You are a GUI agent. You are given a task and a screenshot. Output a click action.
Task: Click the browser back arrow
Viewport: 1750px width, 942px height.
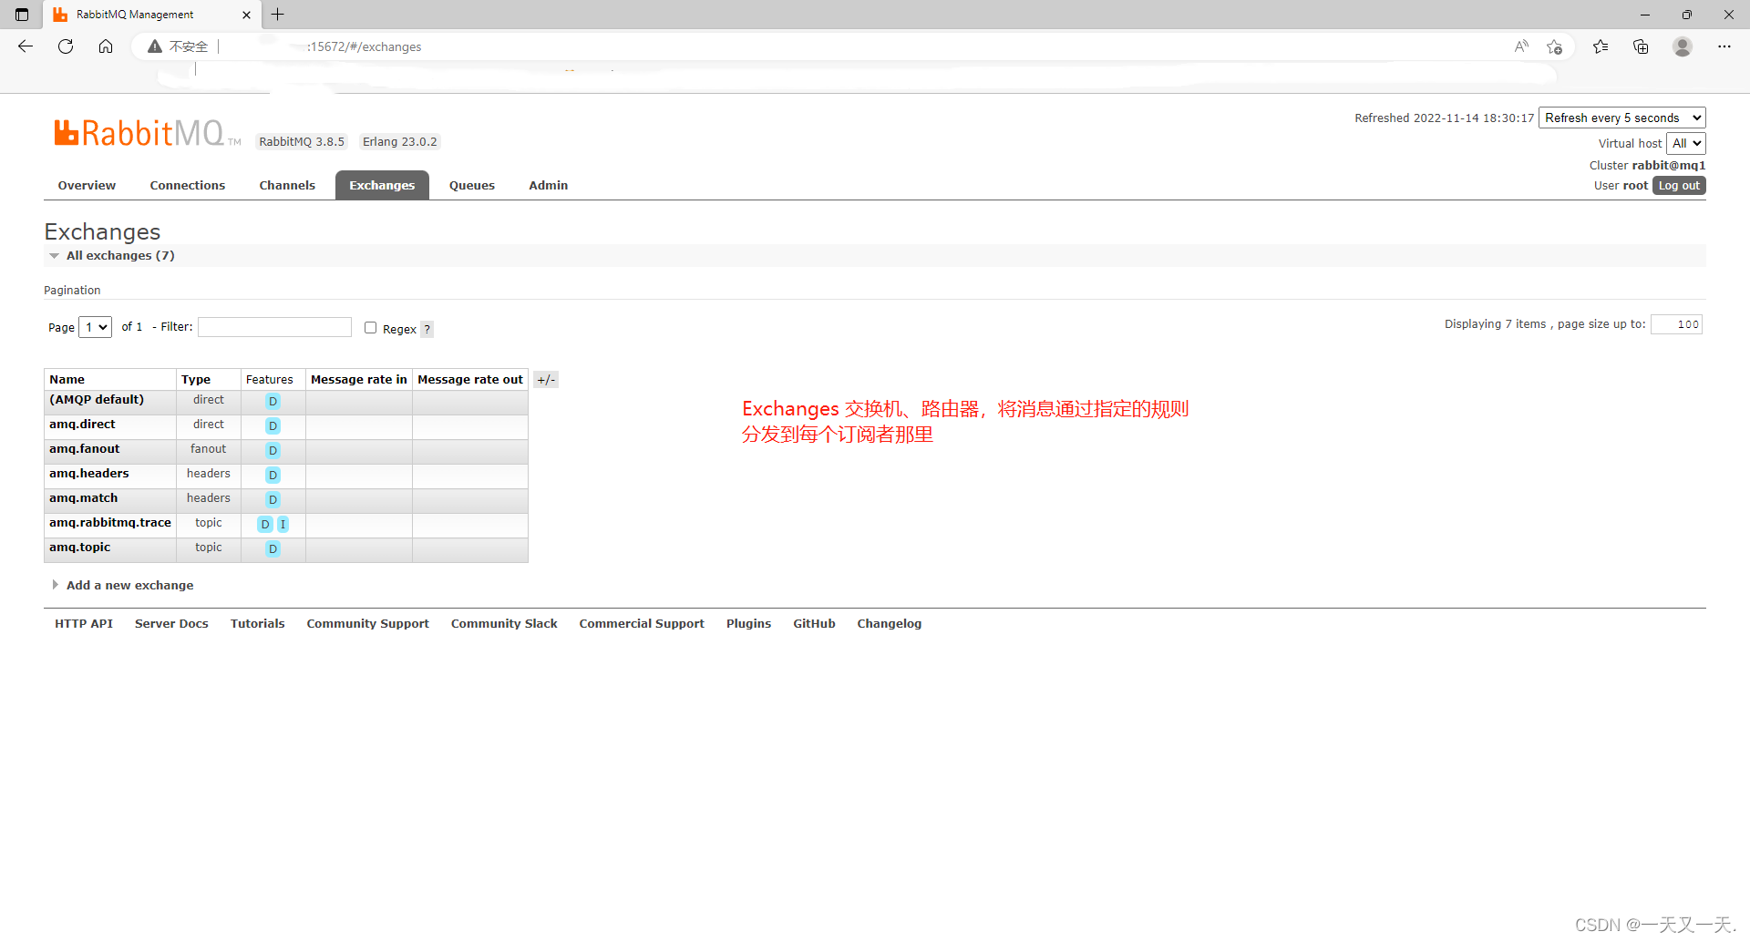click(25, 46)
